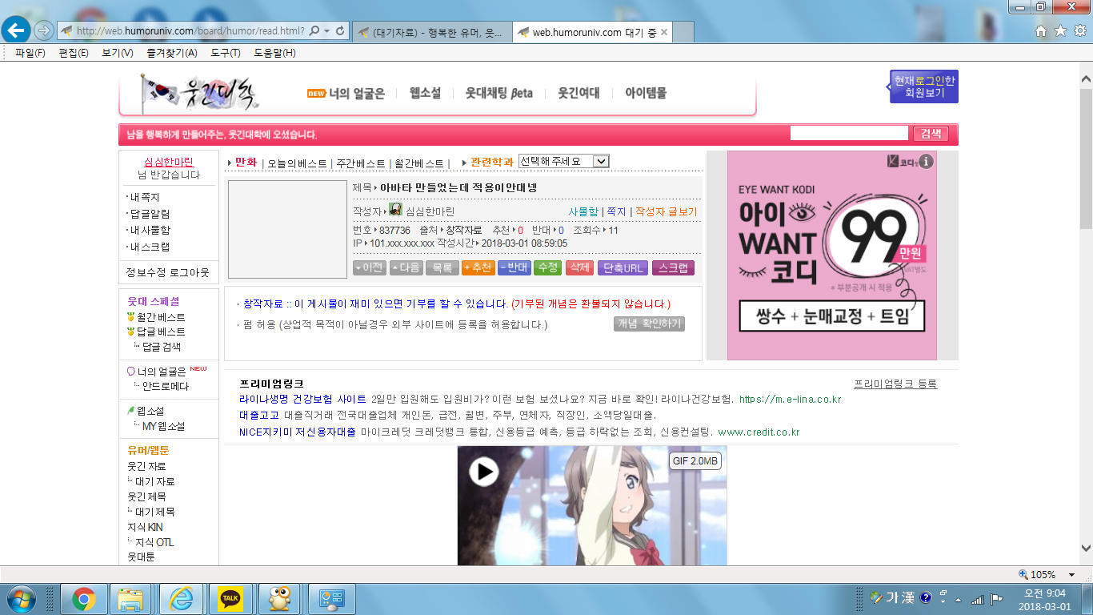Click the green 수정 edit button
This screenshot has height=615, width=1093.
tap(547, 267)
